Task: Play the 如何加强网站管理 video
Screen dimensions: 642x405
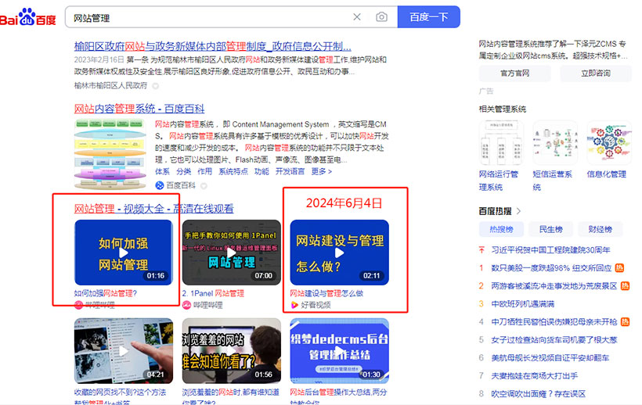Action: (123, 253)
